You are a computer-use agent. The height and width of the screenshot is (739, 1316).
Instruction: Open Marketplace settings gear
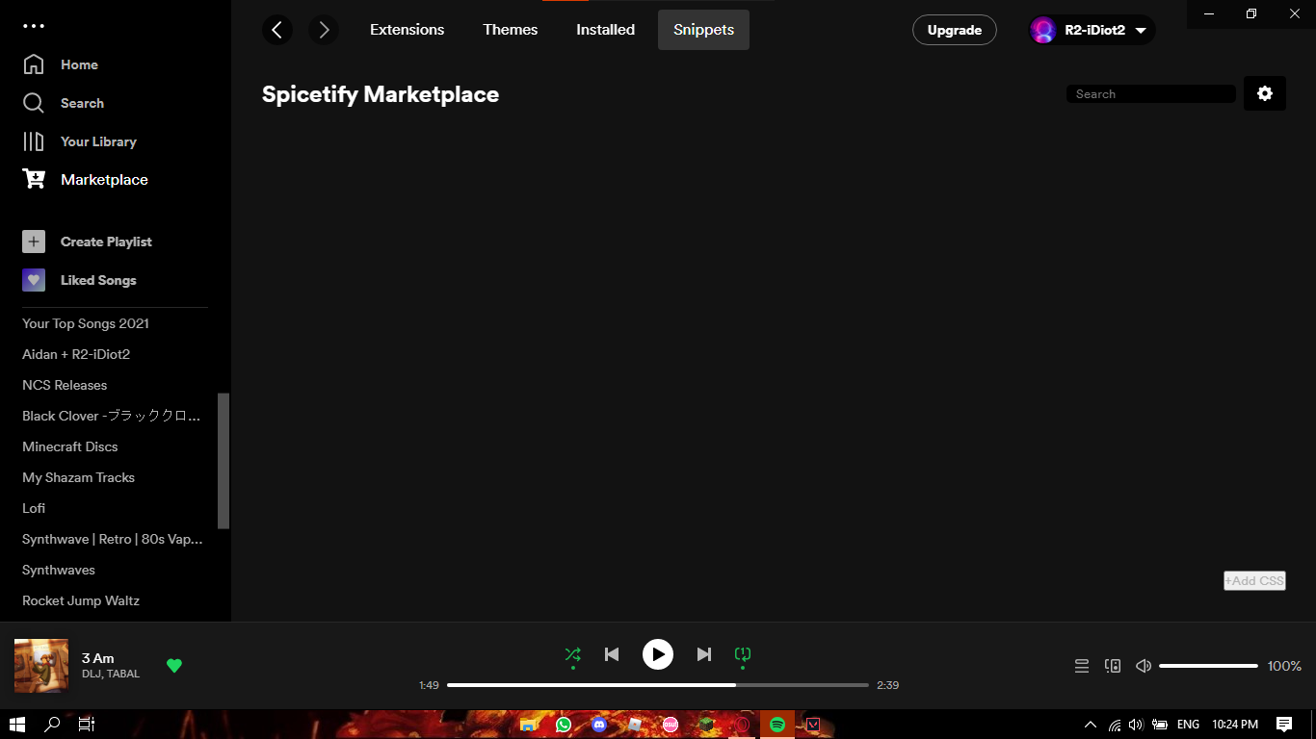tap(1265, 93)
